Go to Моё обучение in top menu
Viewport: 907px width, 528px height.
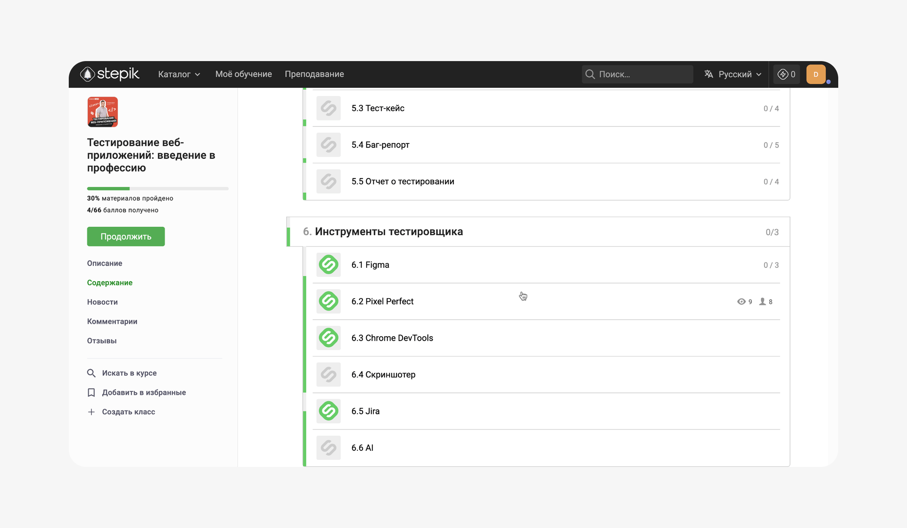coord(243,74)
